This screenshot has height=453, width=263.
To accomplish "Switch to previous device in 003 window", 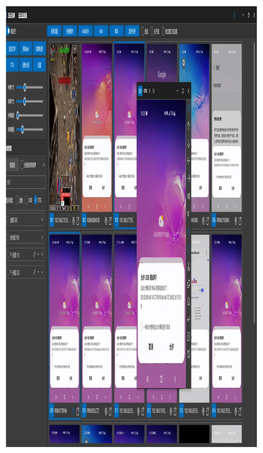I will pyautogui.click(x=150, y=91).
